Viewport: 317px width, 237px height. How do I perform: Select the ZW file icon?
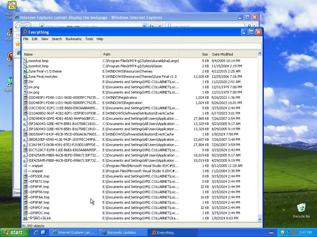point(25,81)
